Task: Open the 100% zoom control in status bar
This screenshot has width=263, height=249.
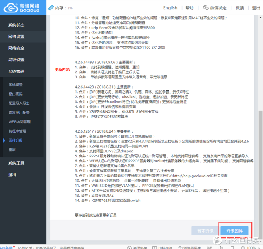Action: click(251, 248)
